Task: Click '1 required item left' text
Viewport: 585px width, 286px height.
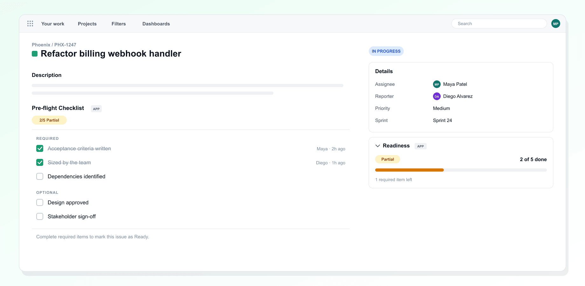Action: (394, 180)
